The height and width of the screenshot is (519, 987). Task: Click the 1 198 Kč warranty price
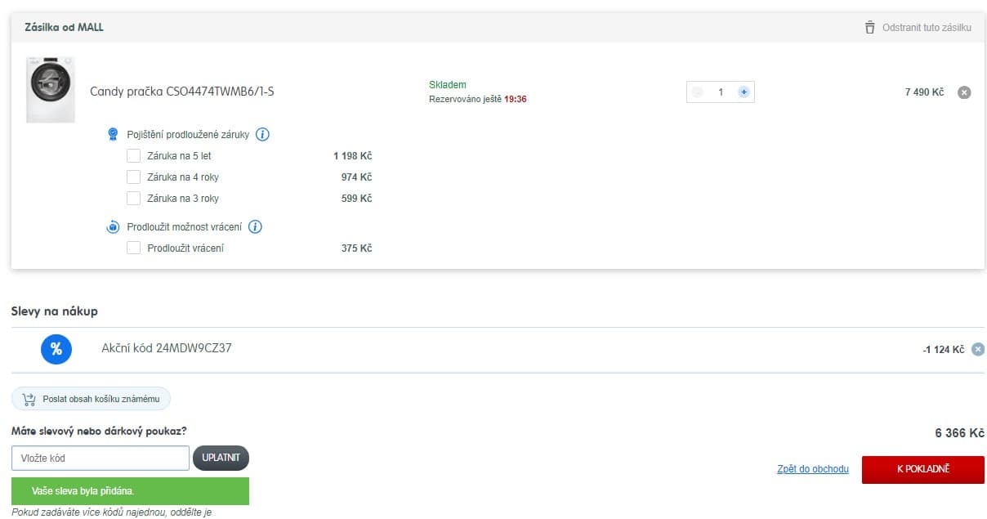[353, 155]
